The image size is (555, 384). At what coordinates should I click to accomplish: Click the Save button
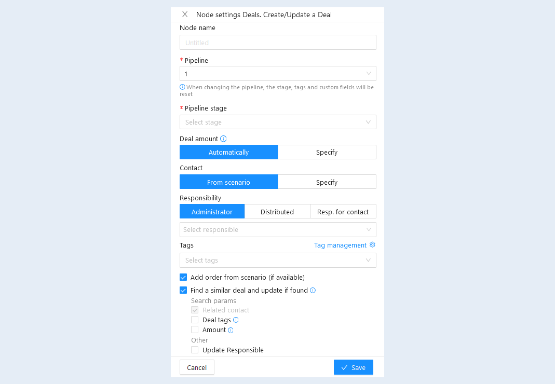click(x=353, y=367)
